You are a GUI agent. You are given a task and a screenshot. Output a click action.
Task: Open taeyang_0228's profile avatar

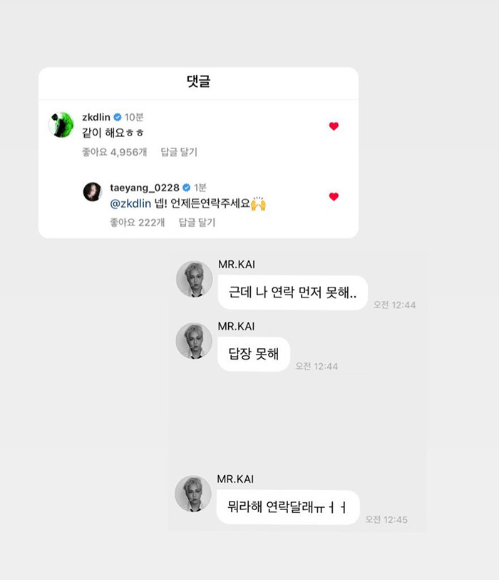click(93, 192)
